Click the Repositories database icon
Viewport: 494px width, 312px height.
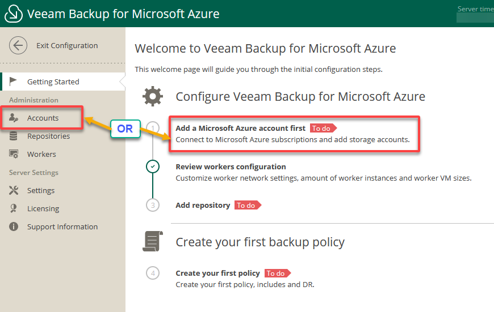tap(13, 136)
